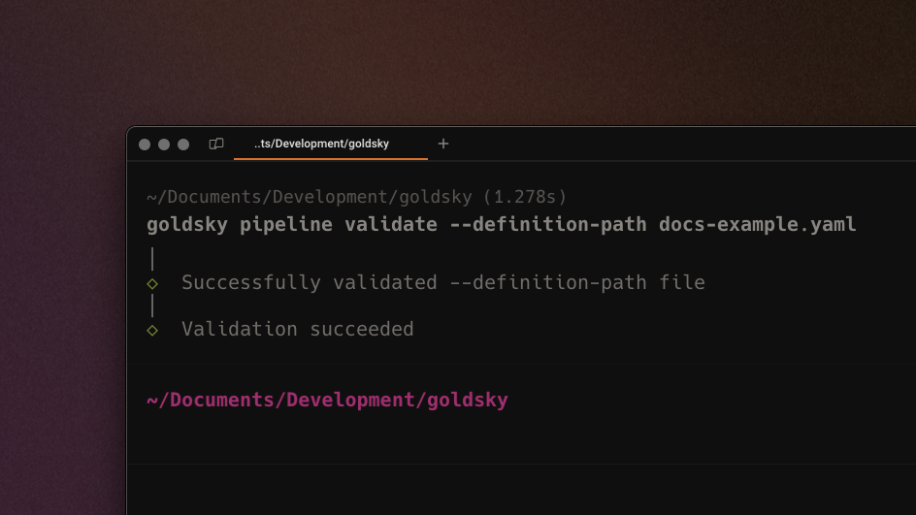Screen dimensions: 916x515
Task: Click the diamond marker beside 'Successfully validated'
Action: click(152, 284)
